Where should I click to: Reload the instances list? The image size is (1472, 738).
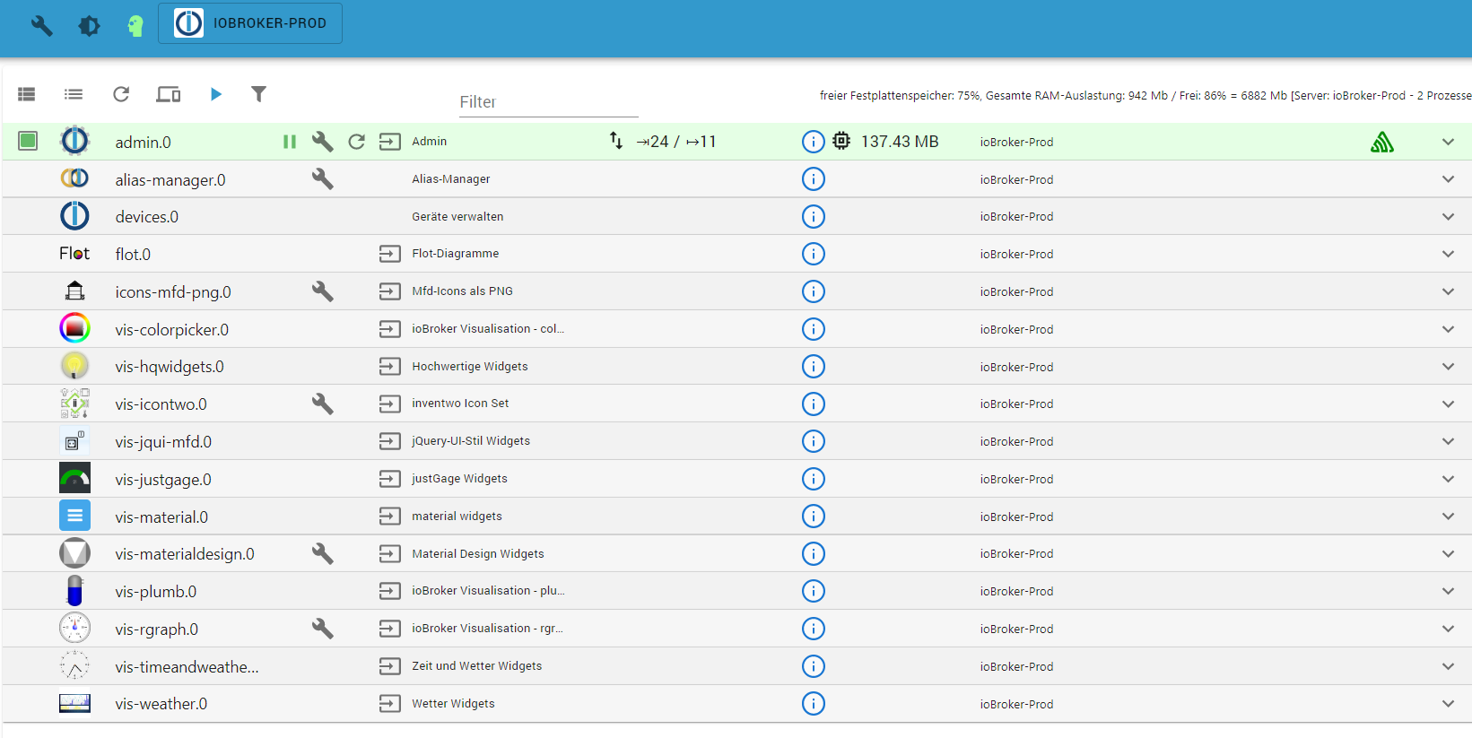pyautogui.click(x=121, y=94)
